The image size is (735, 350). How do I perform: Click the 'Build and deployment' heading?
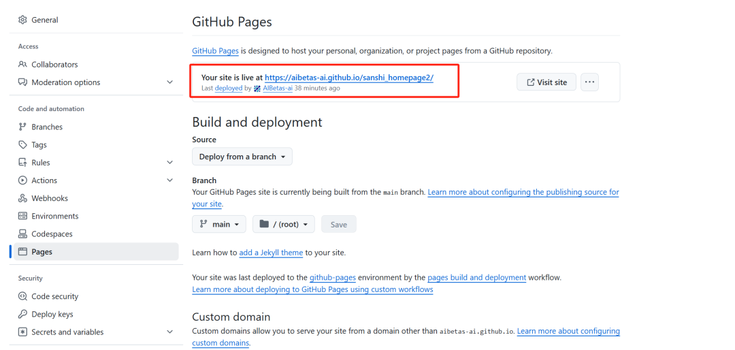257,122
